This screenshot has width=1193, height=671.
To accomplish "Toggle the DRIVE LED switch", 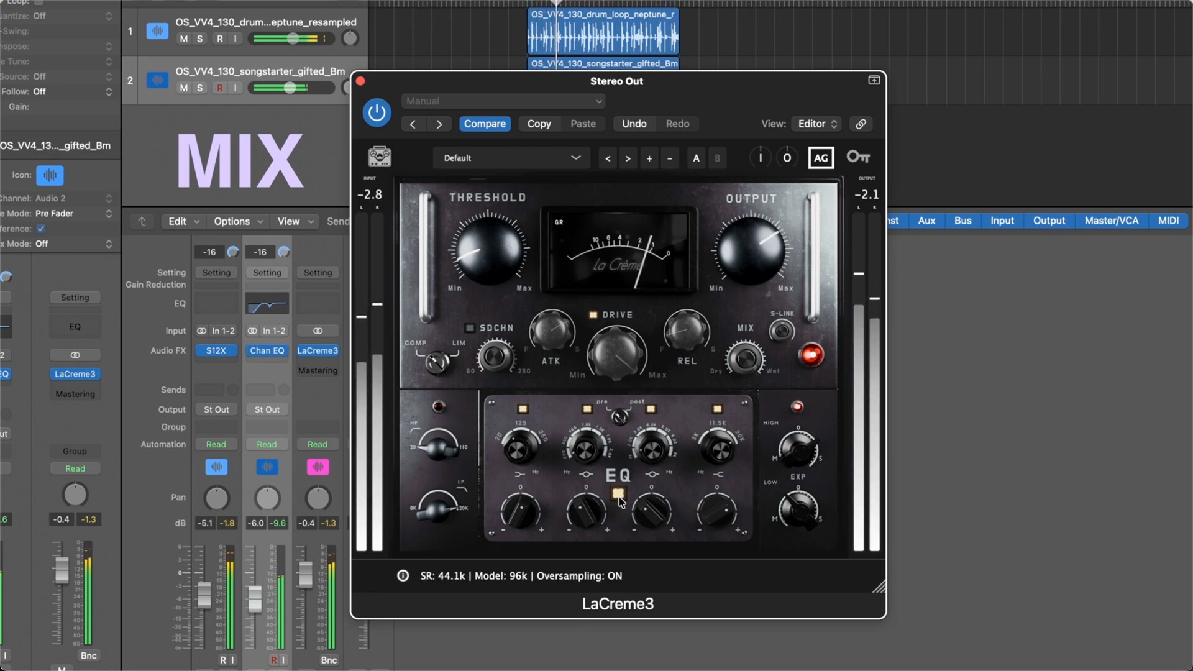I will (593, 315).
